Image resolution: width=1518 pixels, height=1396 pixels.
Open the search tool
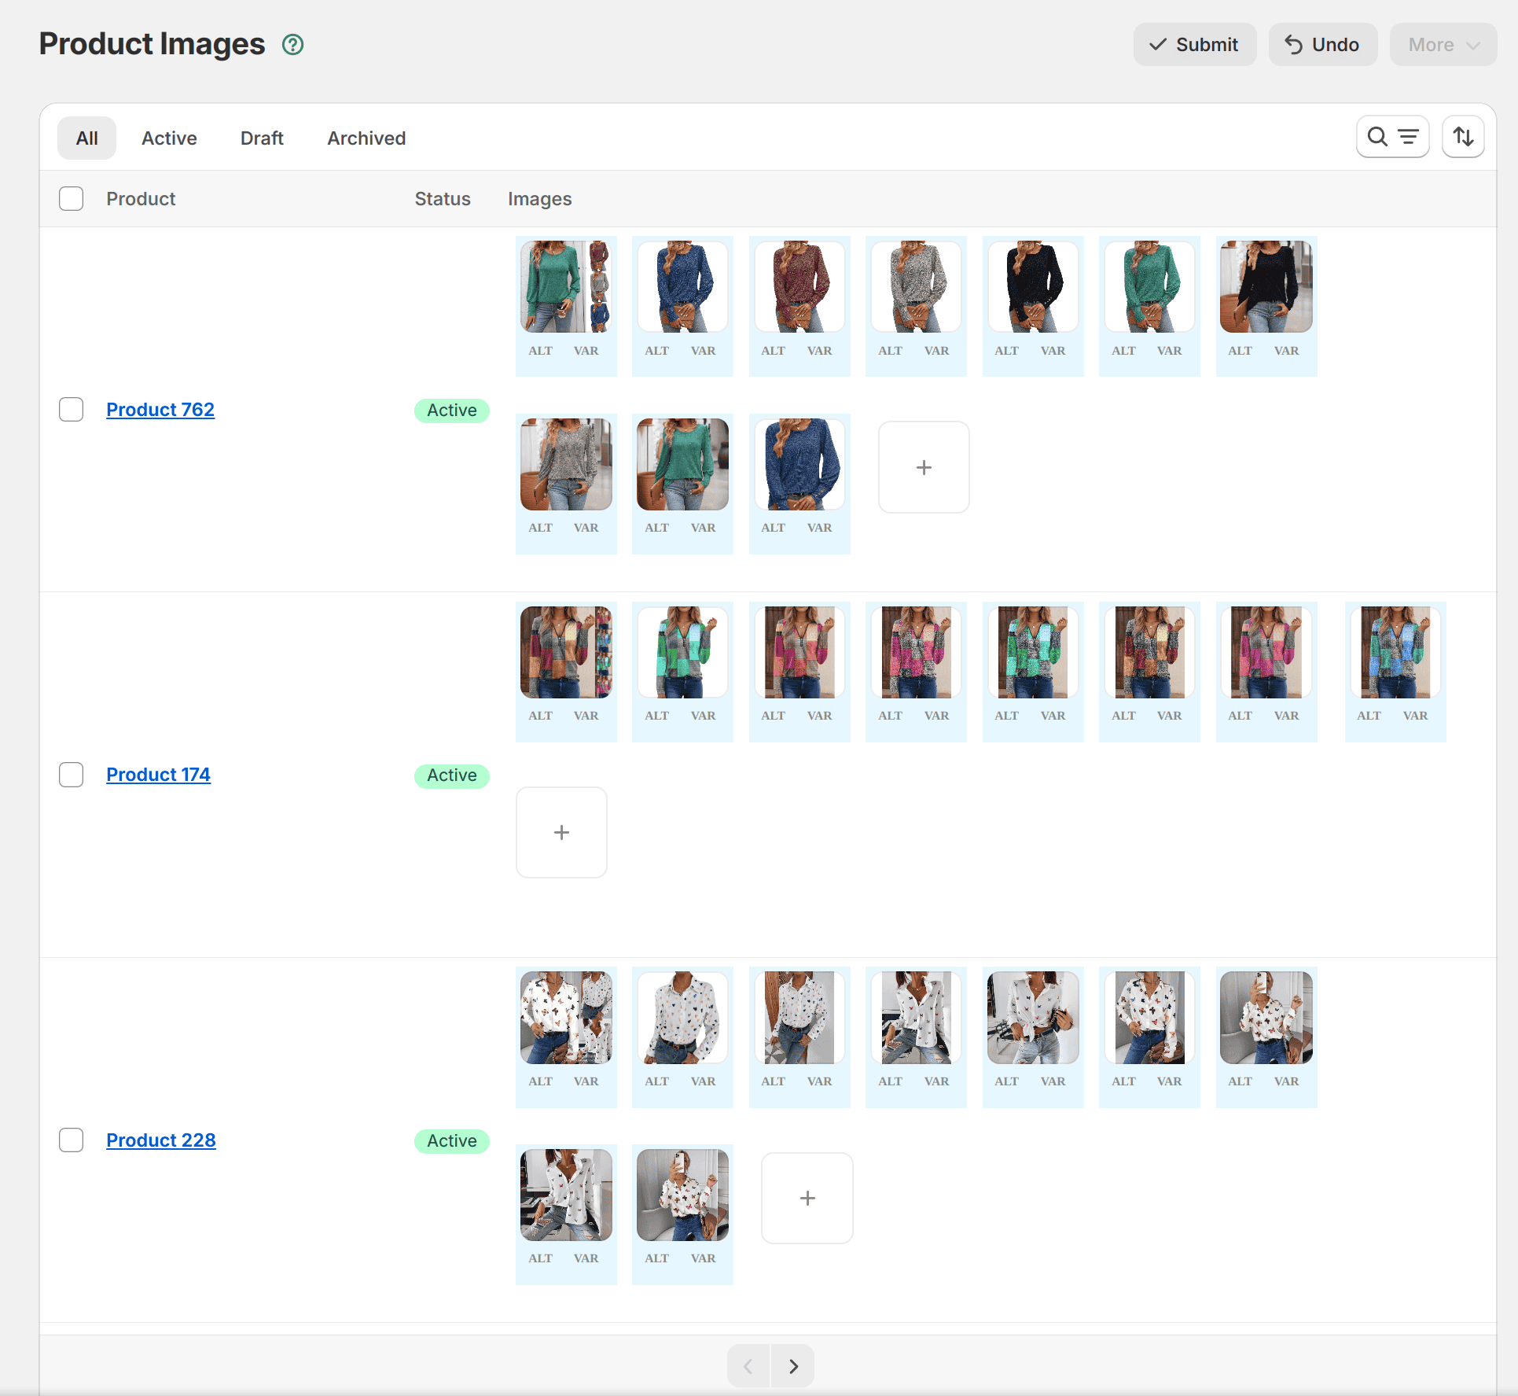(x=1378, y=136)
